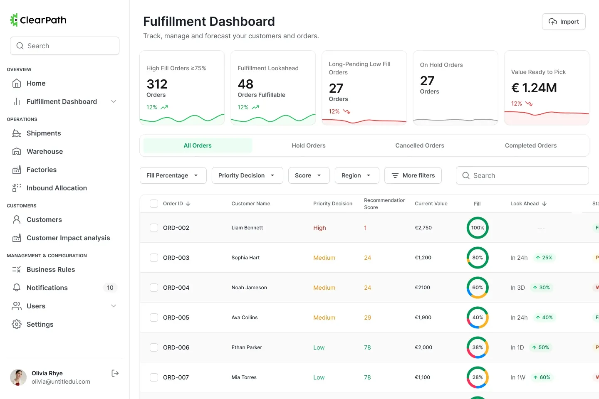The height and width of the screenshot is (399, 599).
Task: Expand the Score filter dropdown
Action: click(x=309, y=175)
